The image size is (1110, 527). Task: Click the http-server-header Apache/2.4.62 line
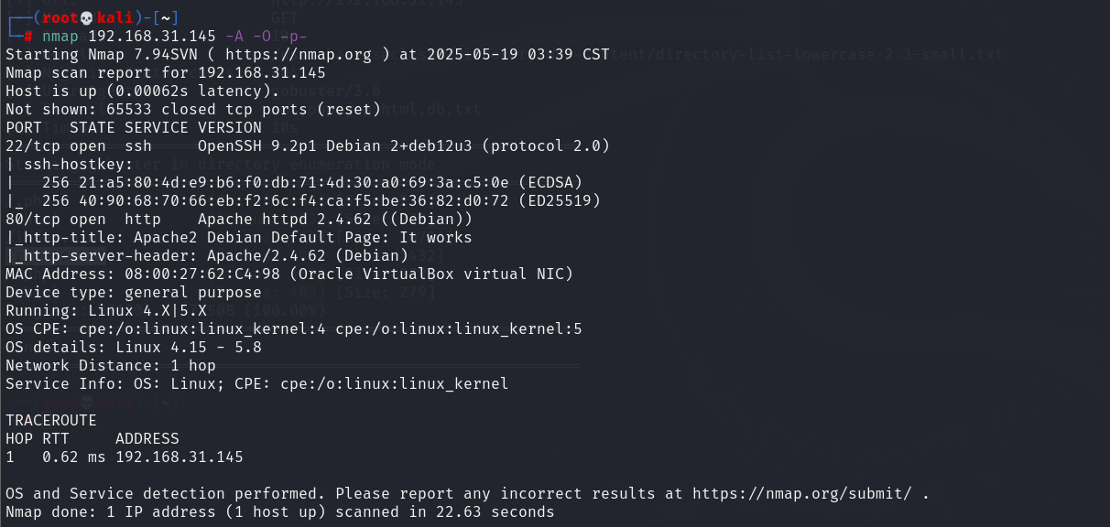[x=207, y=255]
